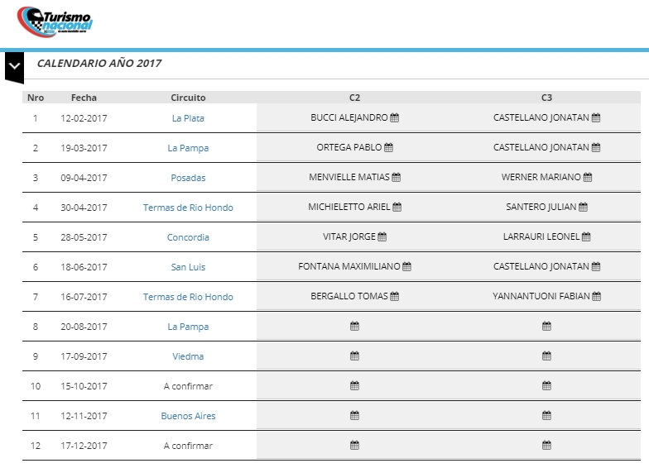Collapse the Calendario Año 2017 section

pos(14,65)
